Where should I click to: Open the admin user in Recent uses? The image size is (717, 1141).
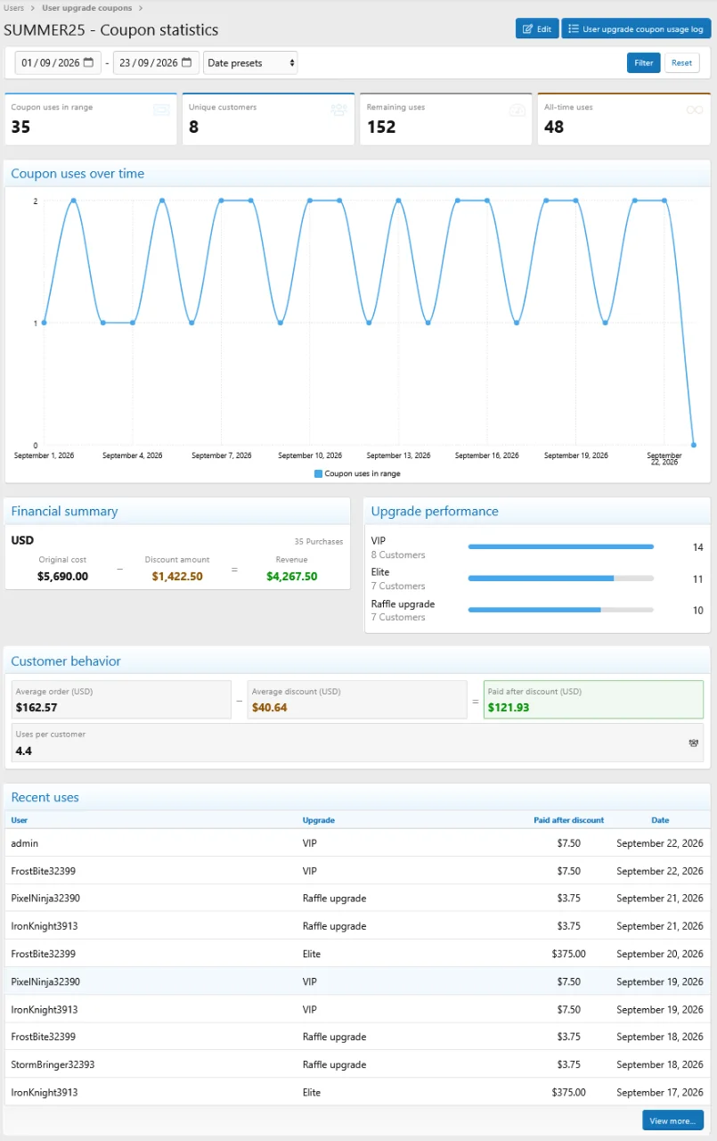25,843
